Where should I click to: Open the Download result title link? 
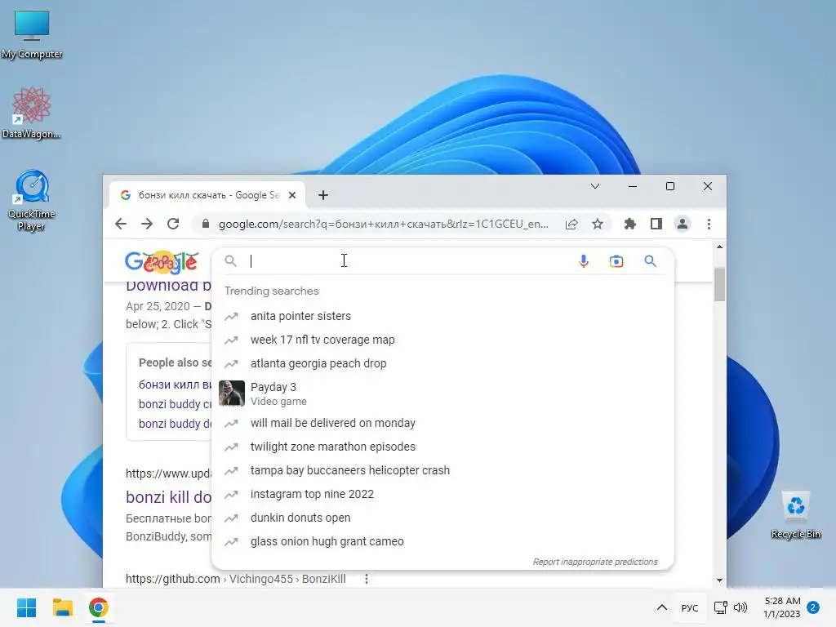168,286
